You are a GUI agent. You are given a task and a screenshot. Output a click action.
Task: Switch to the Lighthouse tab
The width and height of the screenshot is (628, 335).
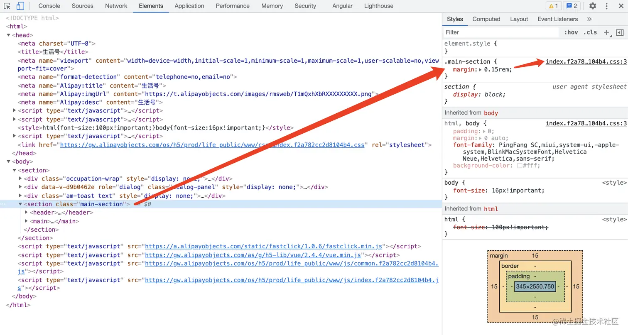[x=379, y=6]
